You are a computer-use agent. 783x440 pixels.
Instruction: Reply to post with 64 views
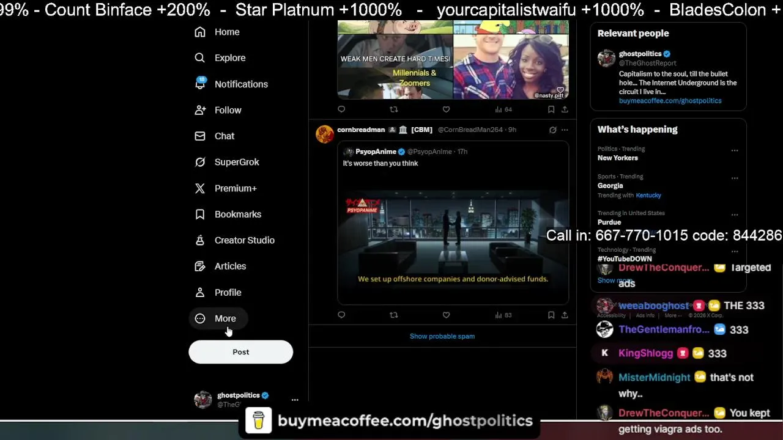pos(341,109)
